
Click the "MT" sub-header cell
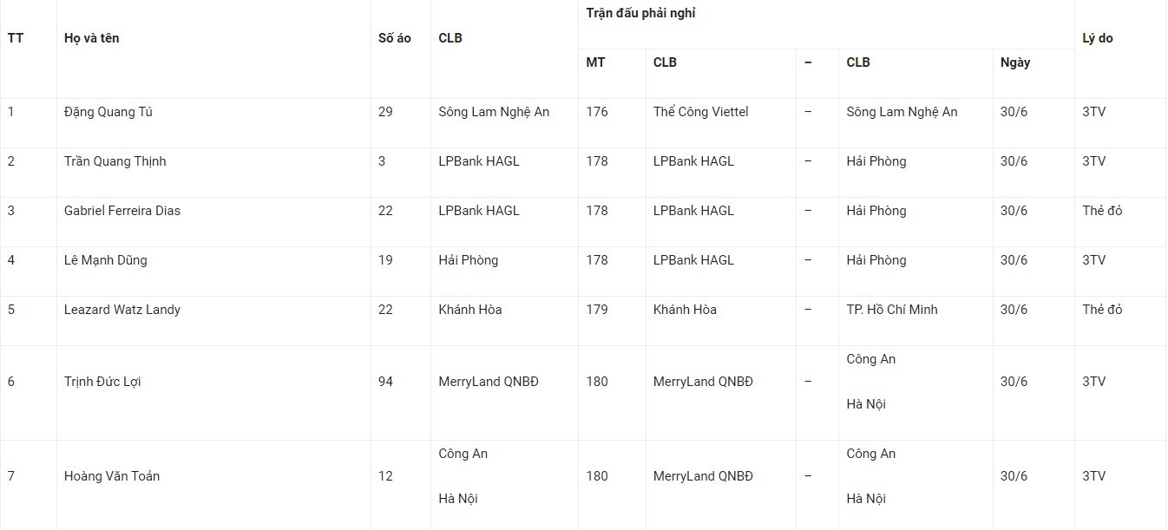click(596, 62)
